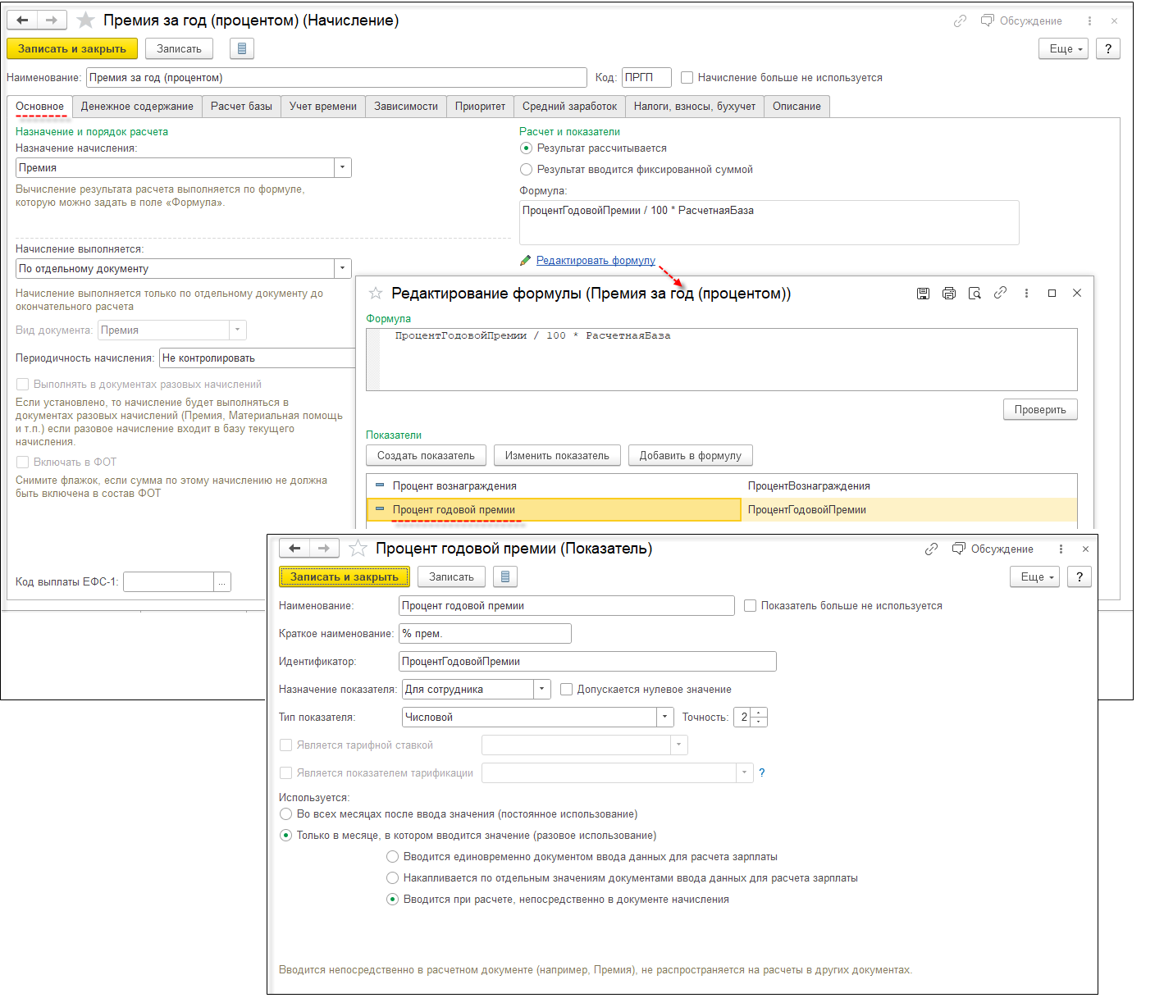Click Редактировать формулу link
Viewport: 1164px width, 1007px height.
pyautogui.click(x=596, y=260)
